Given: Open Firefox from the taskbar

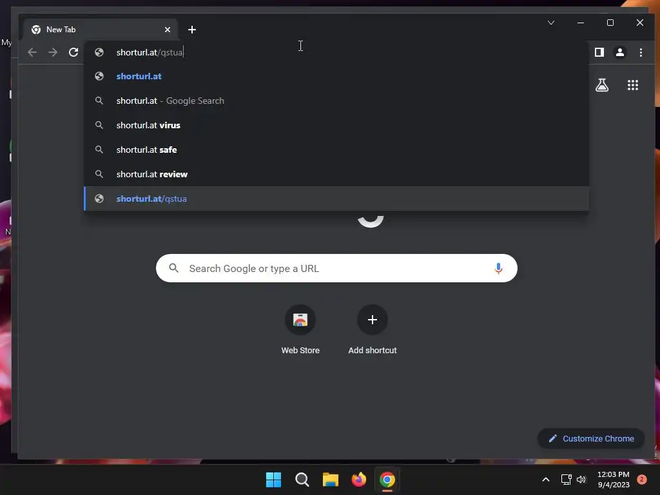Looking at the screenshot, I should 358,480.
